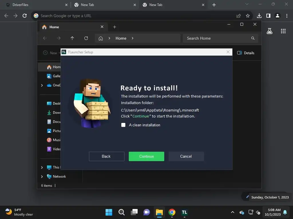293x219 pixels.
Task: Toggle Chrome side panel icon
Action: (268, 16)
